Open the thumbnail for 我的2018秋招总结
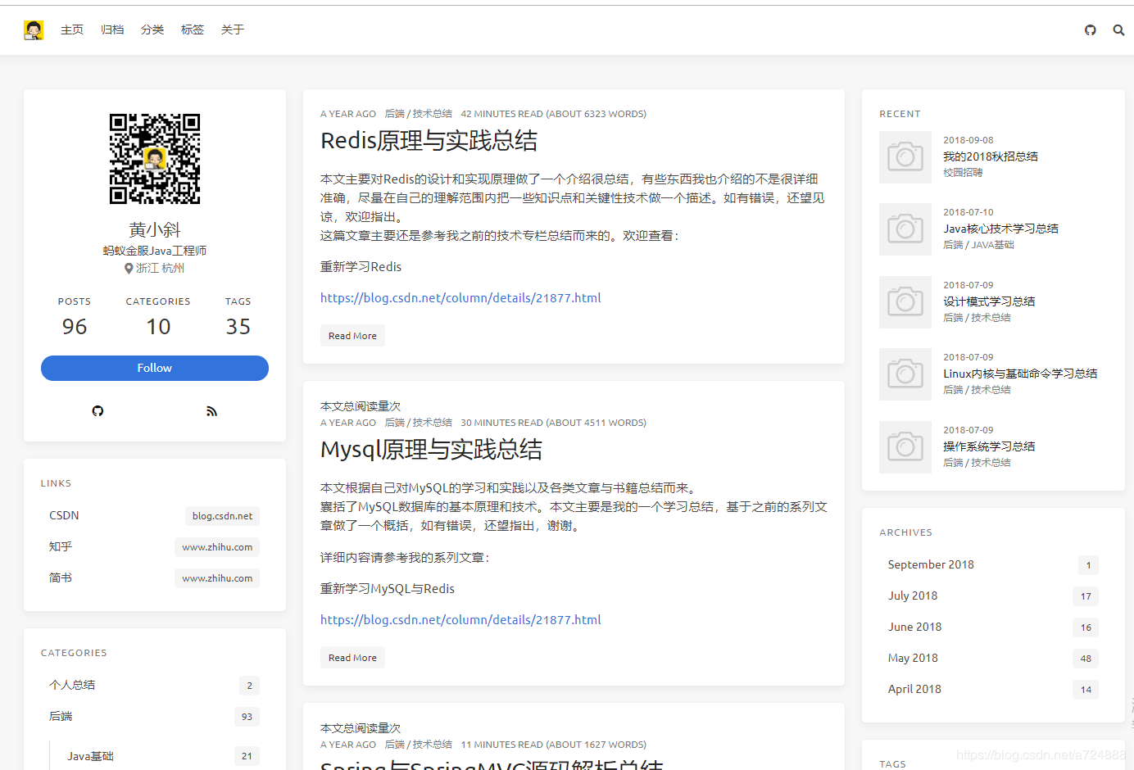The image size is (1134, 770). tap(905, 157)
